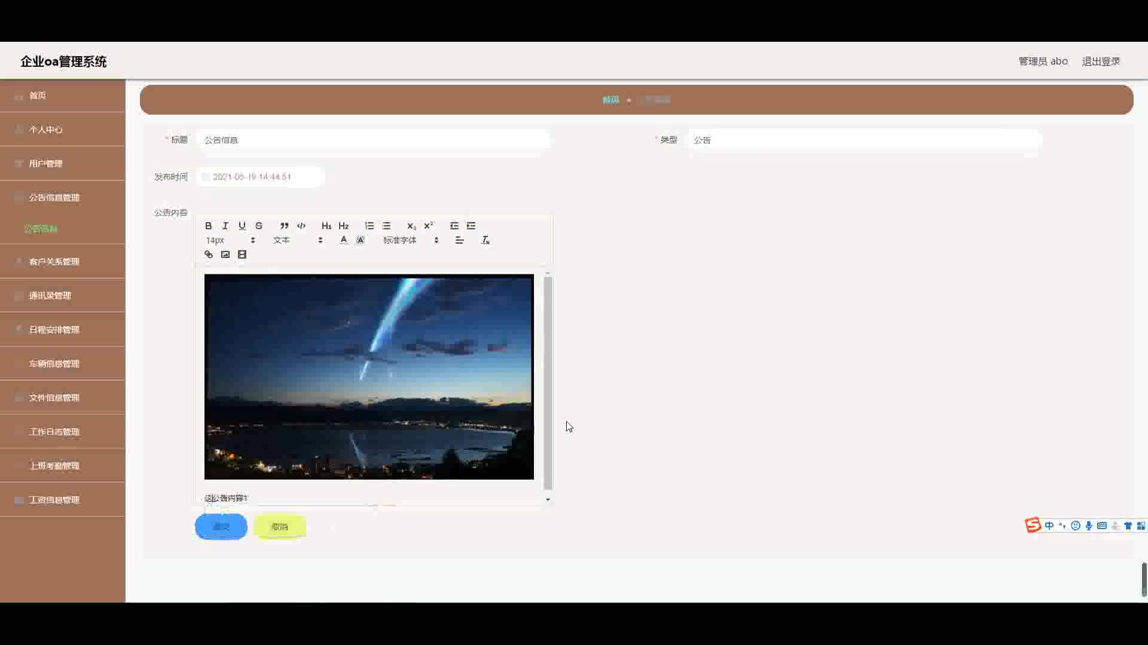
Task: Insert an image with the picture icon
Action: pyautogui.click(x=225, y=254)
